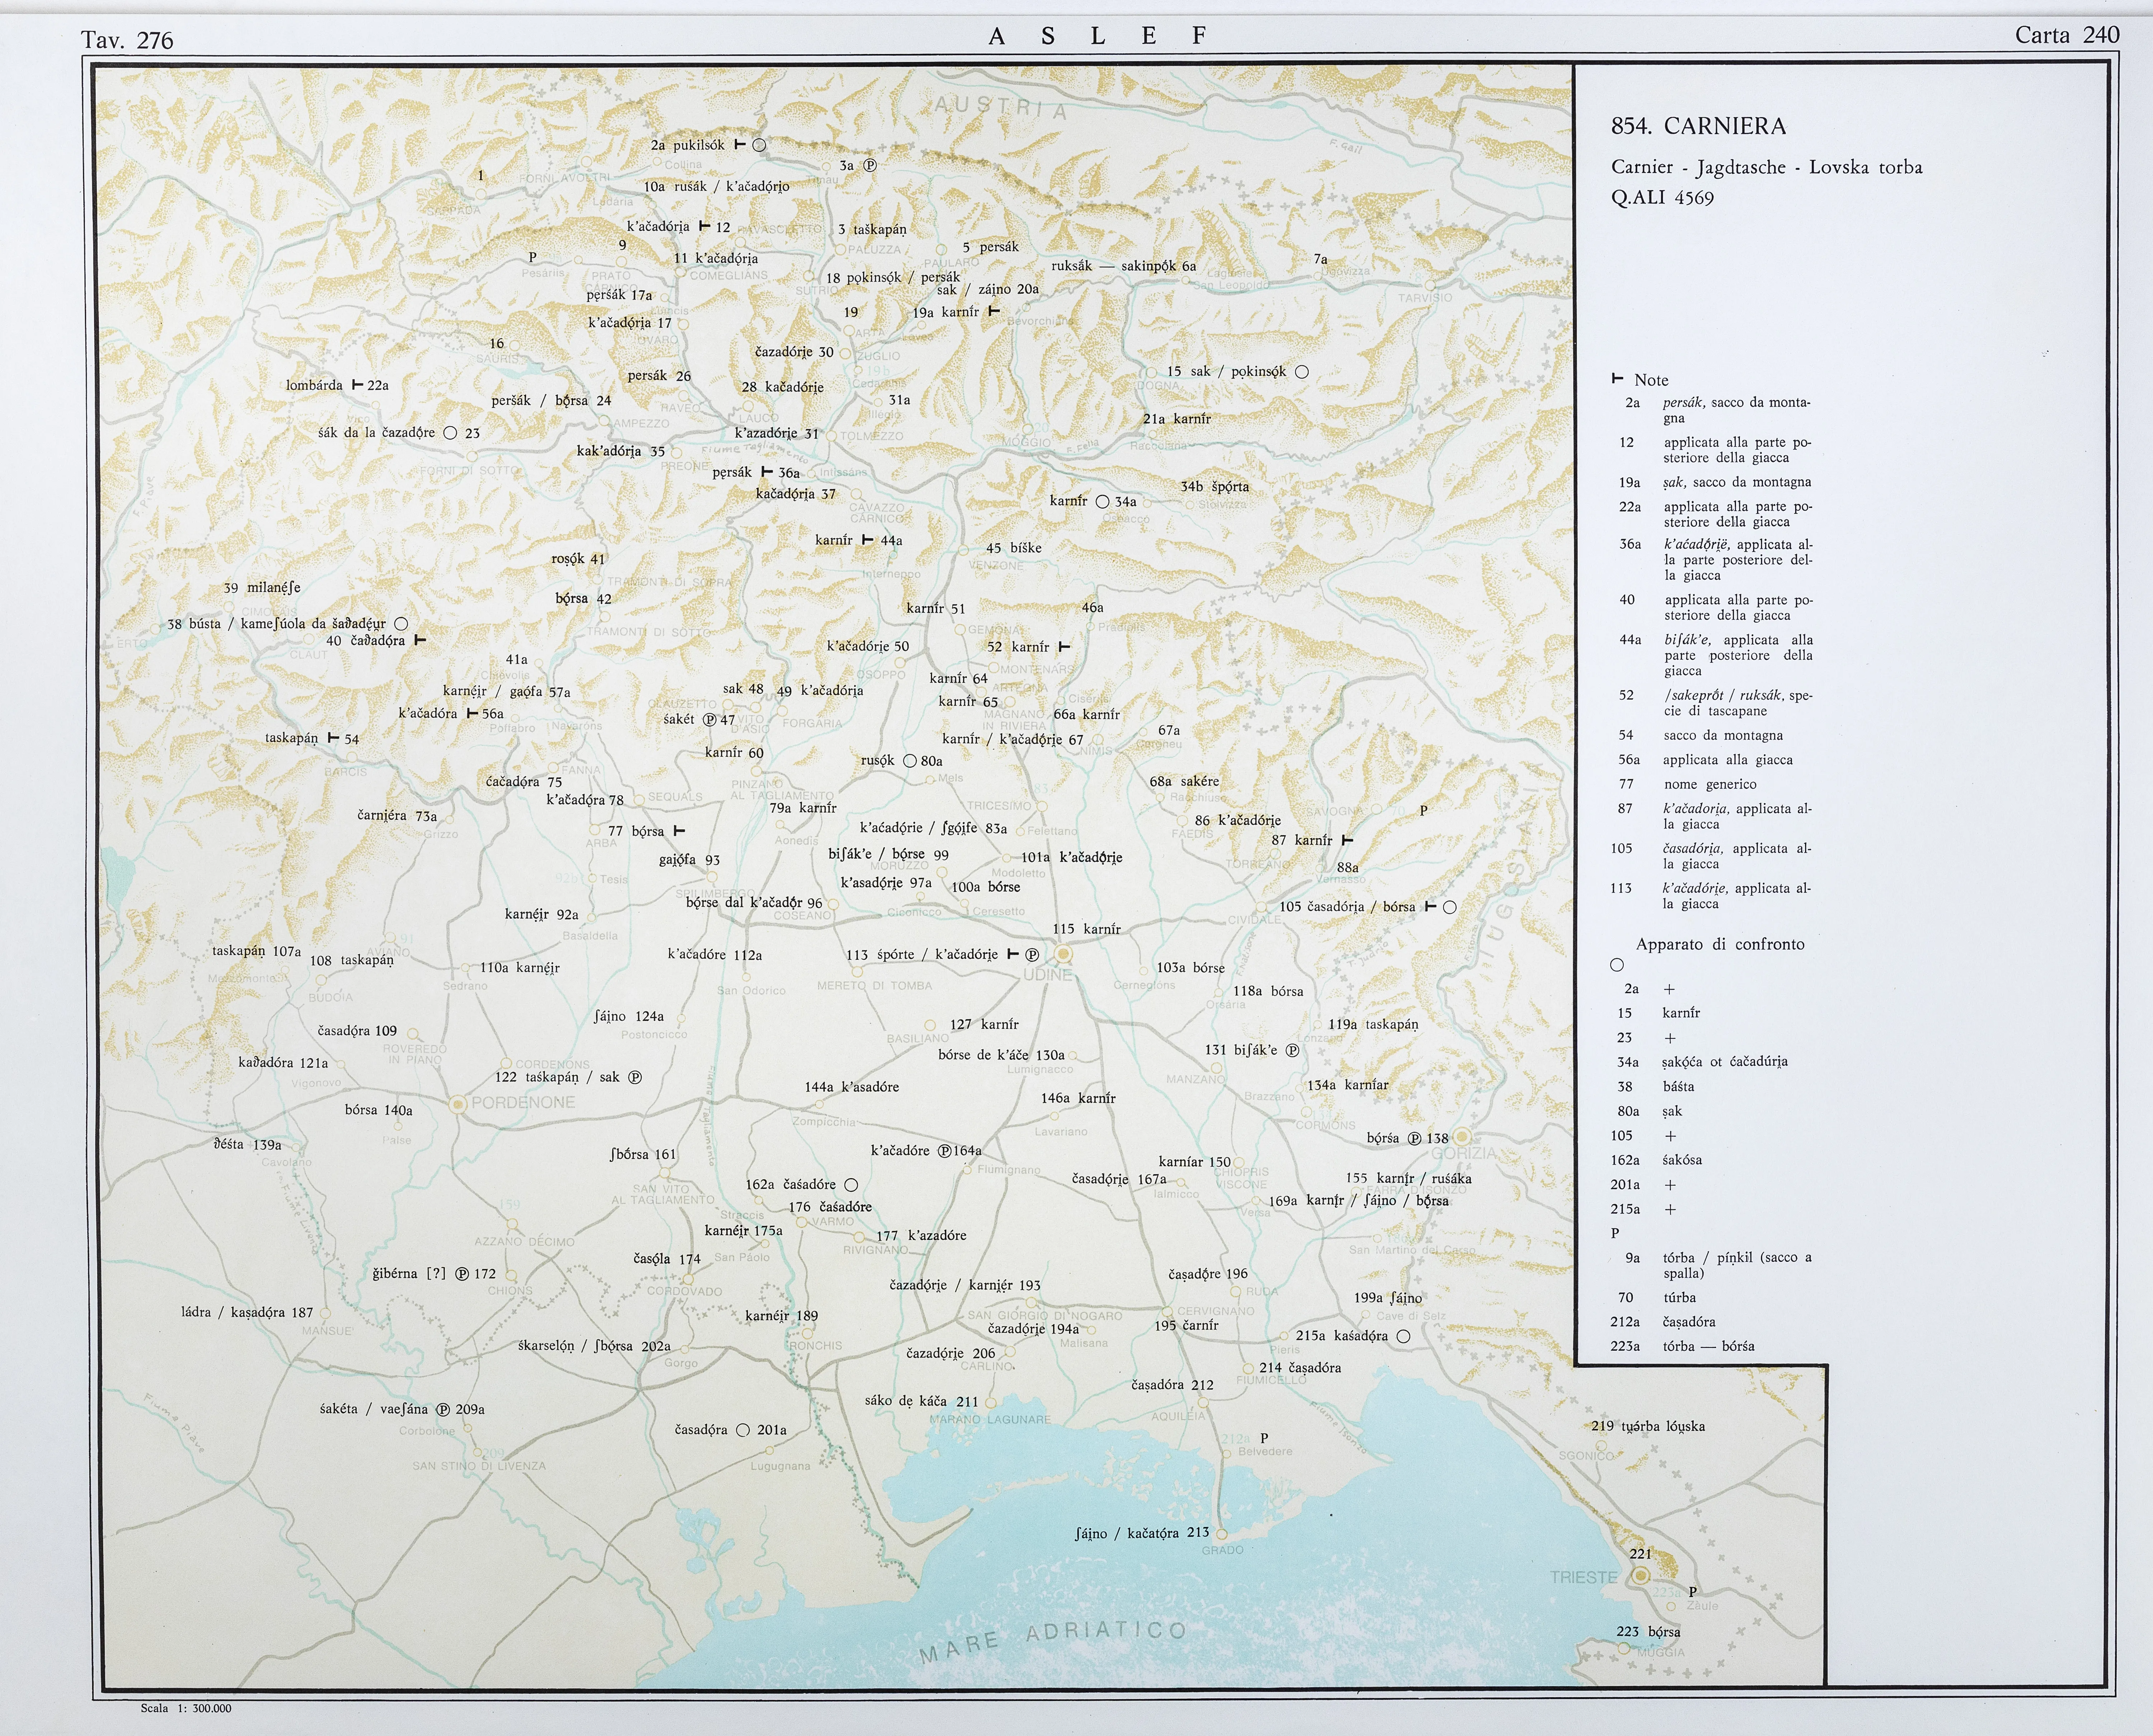2153x1736 pixels.
Task: Click the Apparato di confronto heading
Action: [x=1720, y=944]
